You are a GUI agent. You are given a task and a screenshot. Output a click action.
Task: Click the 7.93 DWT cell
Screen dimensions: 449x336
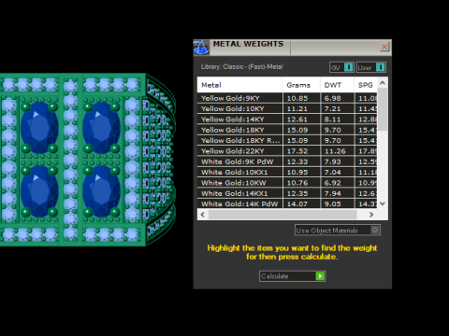pos(337,161)
